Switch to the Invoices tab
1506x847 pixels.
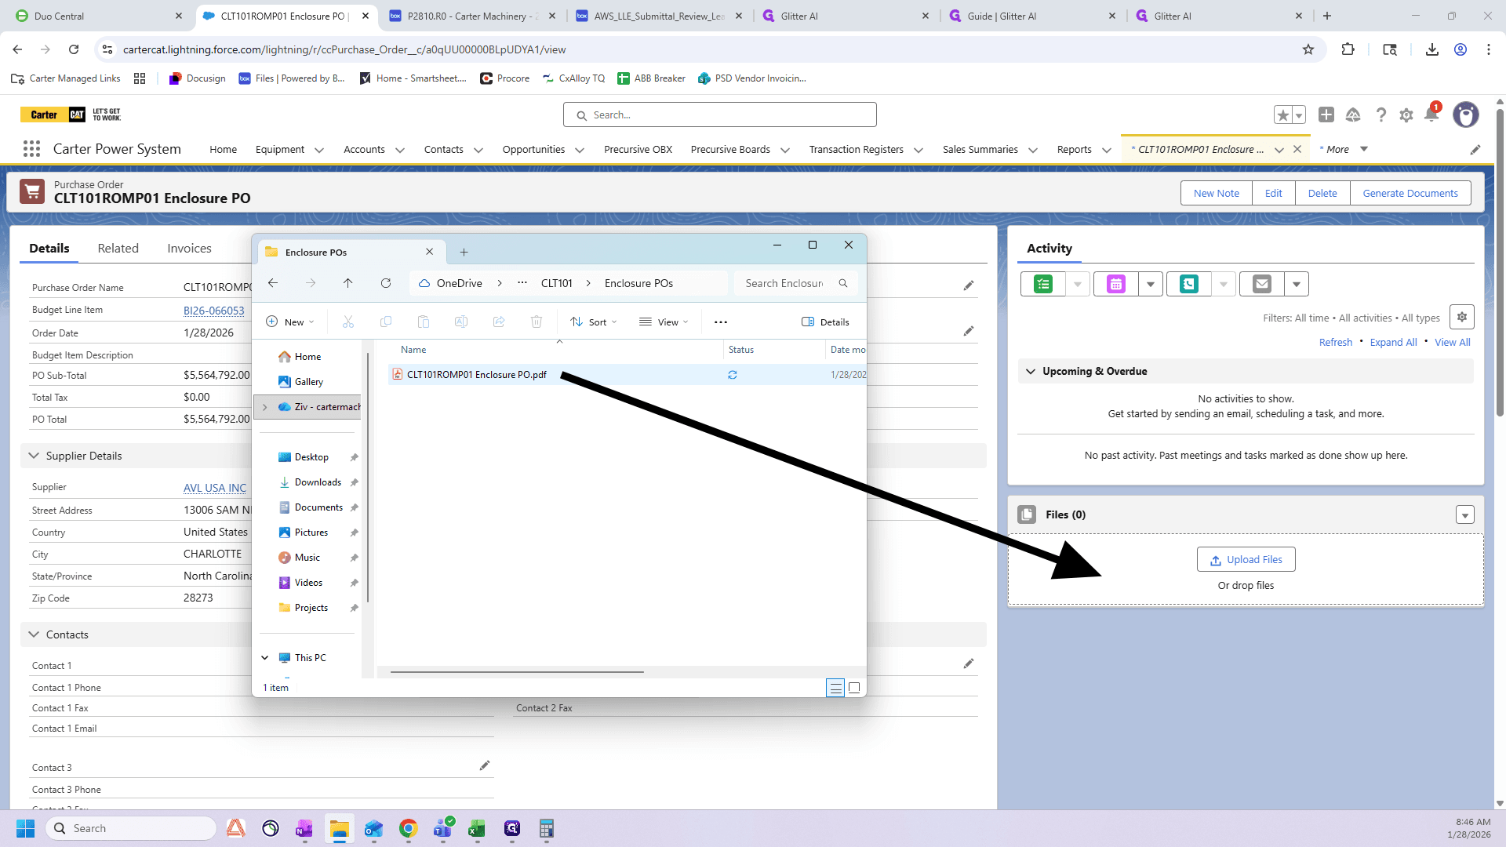(189, 248)
